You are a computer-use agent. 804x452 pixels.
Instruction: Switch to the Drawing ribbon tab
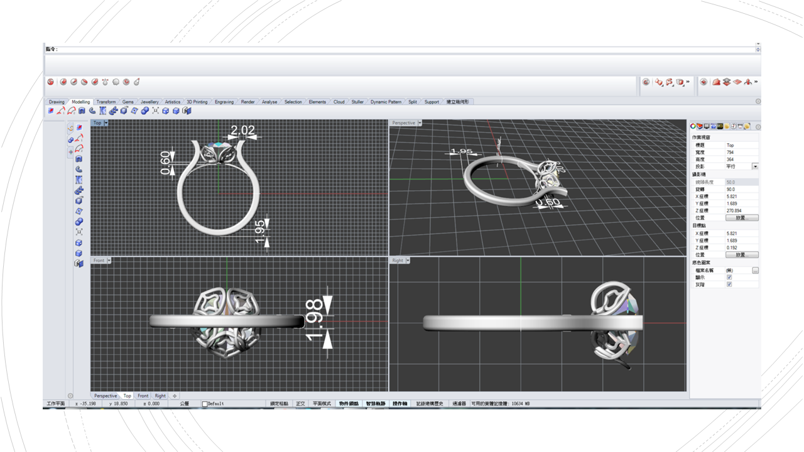coord(57,102)
